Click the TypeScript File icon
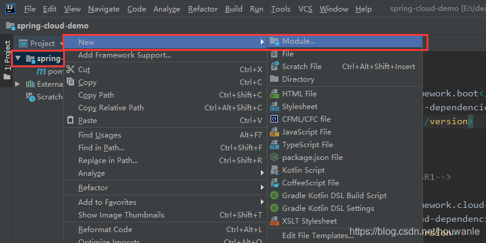 tap(274, 145)
